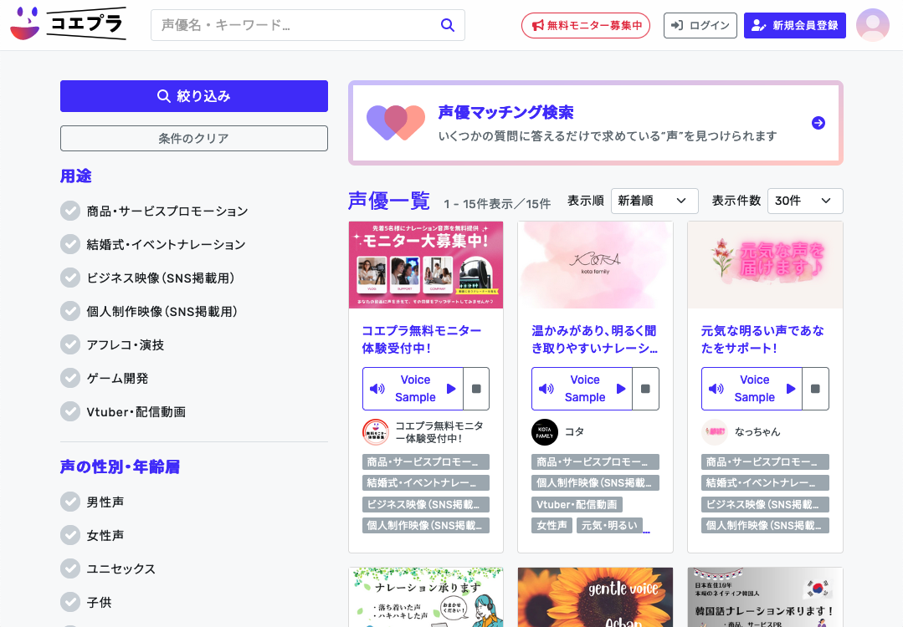Click なっちゃん's avatar icon
This screenshot has height=627, width=903.
(x=715, y=432)
